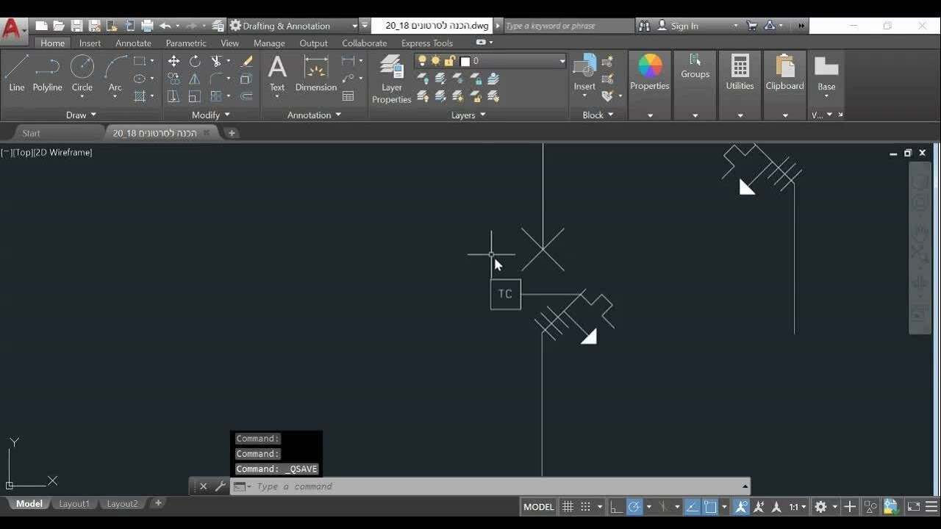
Task: Toggle snap mode in status bar
Action: pos(585,507)
